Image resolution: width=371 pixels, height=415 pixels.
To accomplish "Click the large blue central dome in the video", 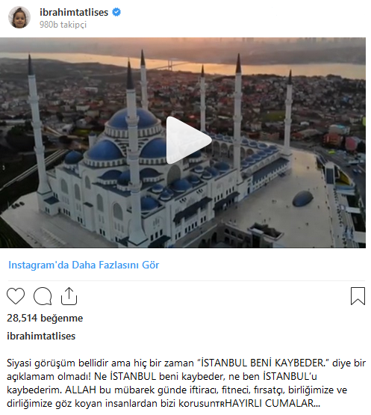I will 132,120.
